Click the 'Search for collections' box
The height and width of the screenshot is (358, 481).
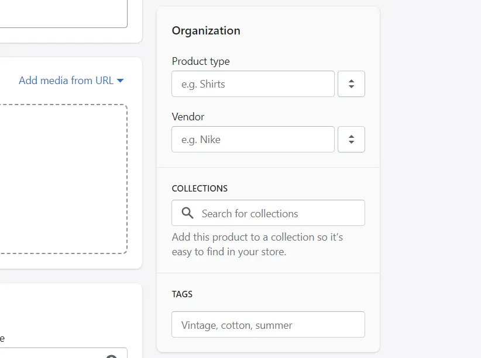[267, 213]
